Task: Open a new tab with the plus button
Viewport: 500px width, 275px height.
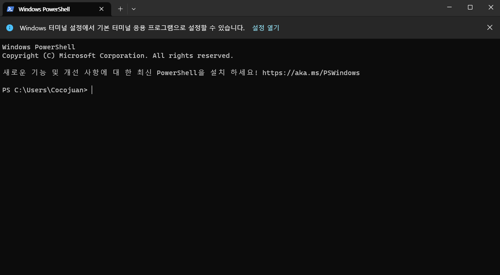Action: tap(120, 9)
